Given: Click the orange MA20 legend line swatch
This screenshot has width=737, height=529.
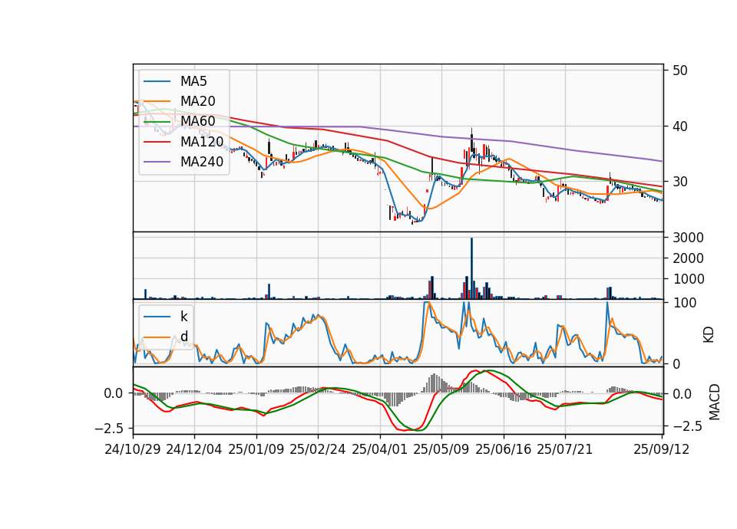Looking at the screenshot, I should point(157,101).
